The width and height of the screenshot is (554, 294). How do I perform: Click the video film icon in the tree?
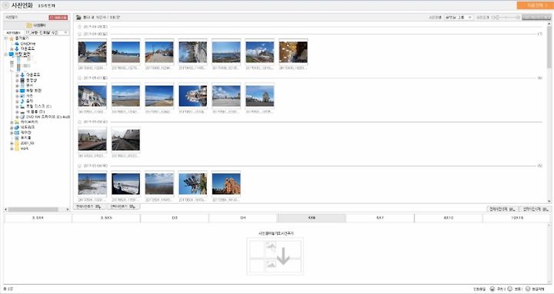pos(22,80)
